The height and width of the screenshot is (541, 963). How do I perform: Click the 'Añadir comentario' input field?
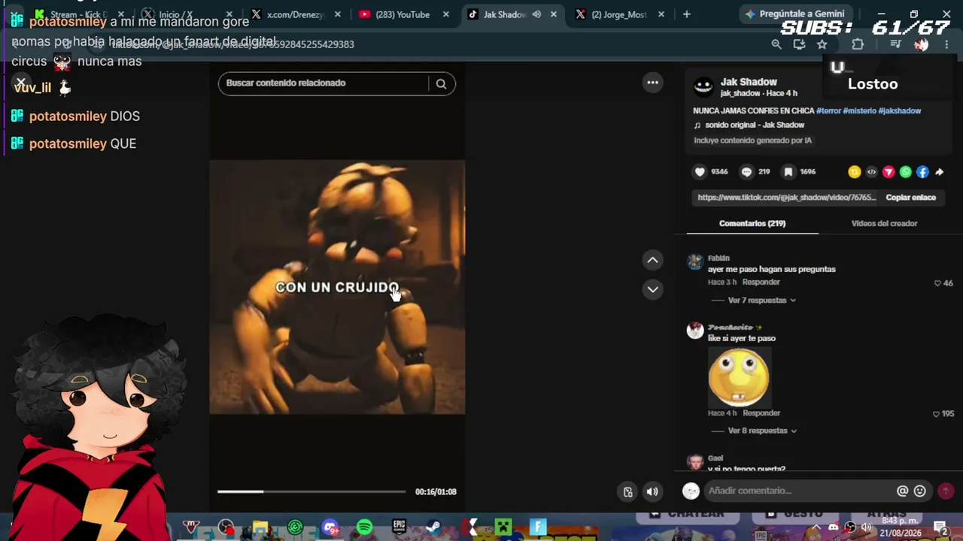tap(797, 491)
